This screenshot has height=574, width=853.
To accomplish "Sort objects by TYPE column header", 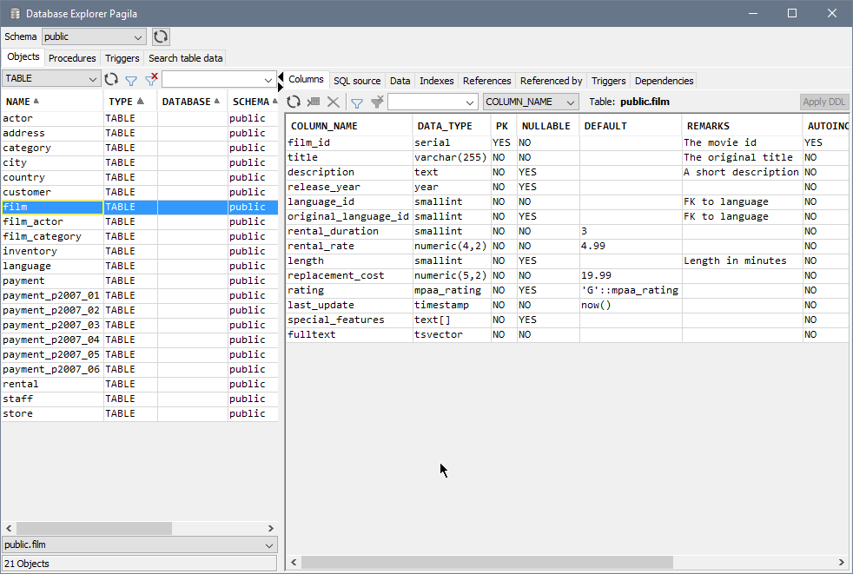I will pos(130,102).
